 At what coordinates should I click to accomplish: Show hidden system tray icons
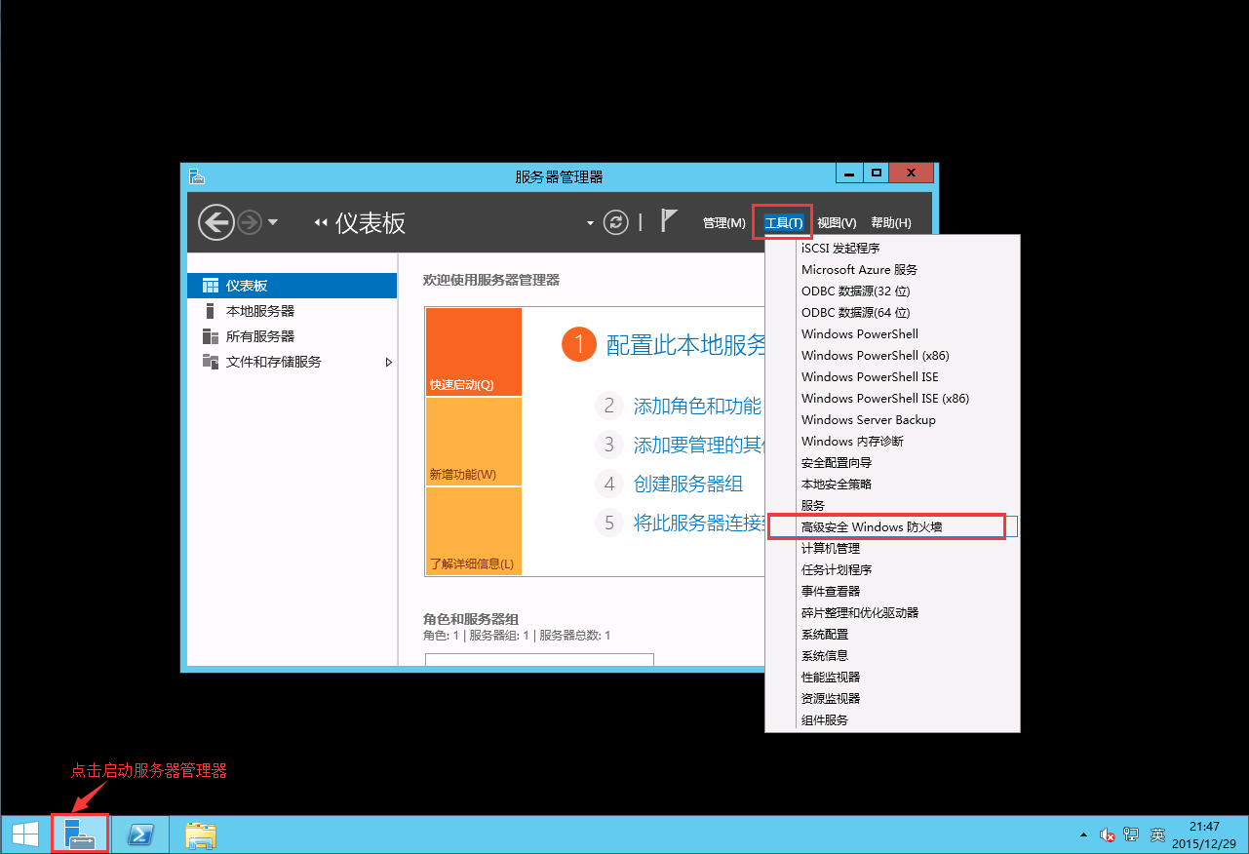(1084, 835)
